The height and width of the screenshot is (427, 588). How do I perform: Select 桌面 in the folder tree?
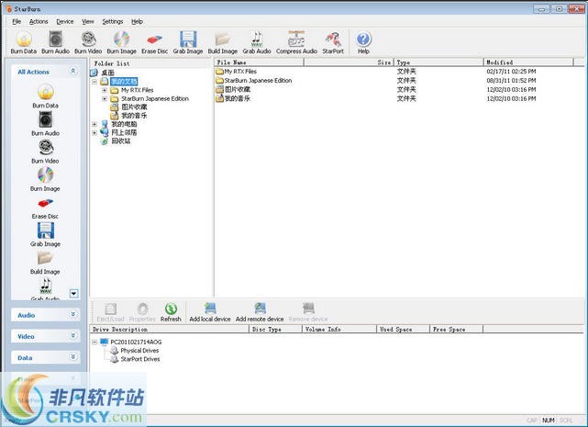[x=107, y=73]
